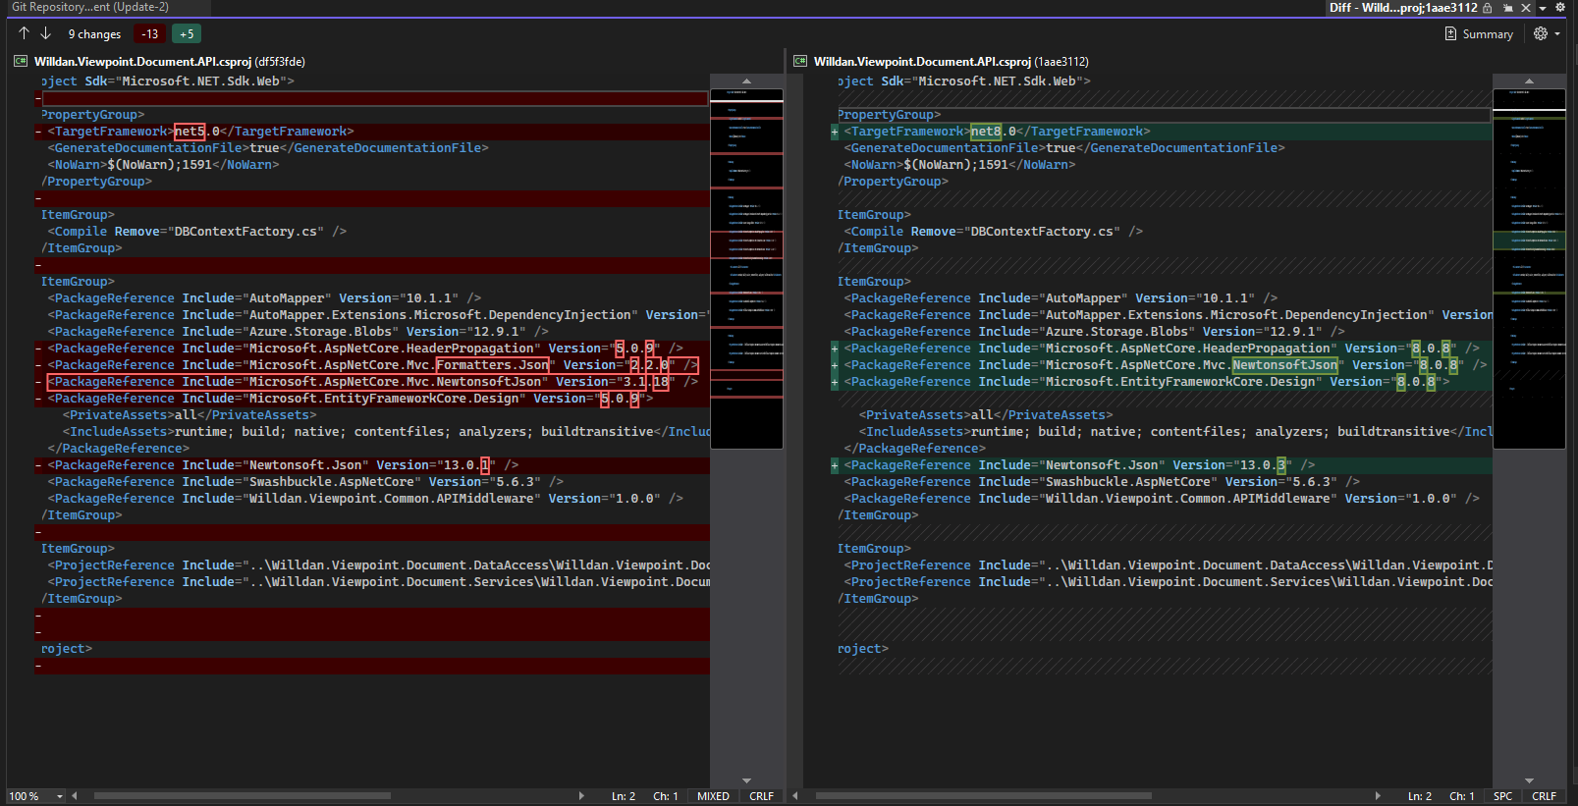Toggle SPC indentation setting in right pane
The image size is (1578, 806).
click(1502, 796)
